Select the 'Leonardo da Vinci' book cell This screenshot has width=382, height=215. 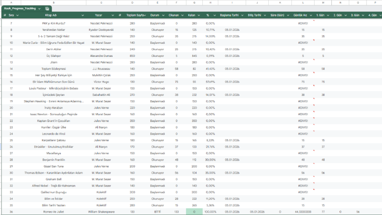tap(53, 134)
